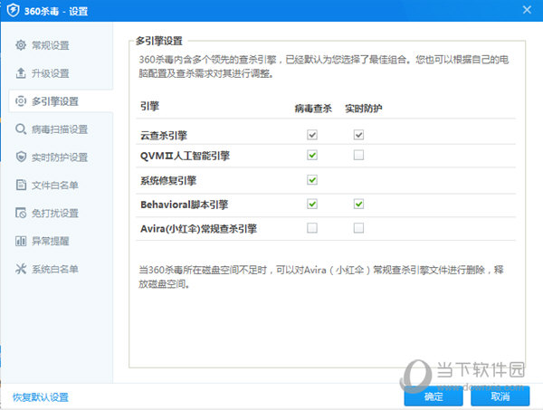Image resolution: width=543 pixels, height=410 pixels.
Task: Close the 360杀毒 settings window
Action: [x=527, y=10]
